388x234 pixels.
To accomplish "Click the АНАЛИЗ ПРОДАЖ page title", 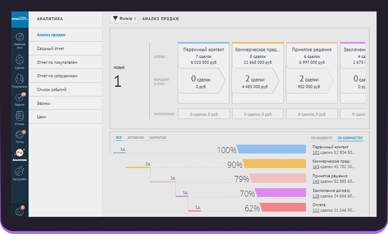I will point(161,19).
